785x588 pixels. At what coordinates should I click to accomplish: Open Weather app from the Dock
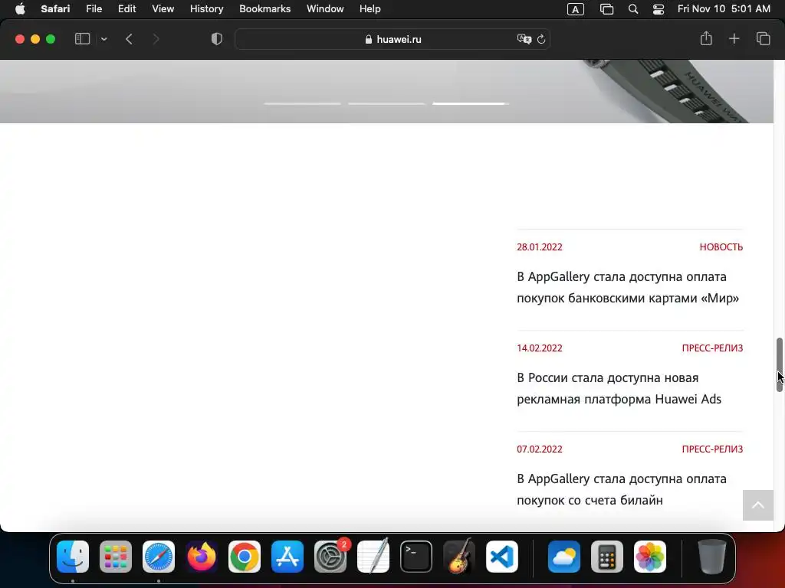tap(564, 557)
